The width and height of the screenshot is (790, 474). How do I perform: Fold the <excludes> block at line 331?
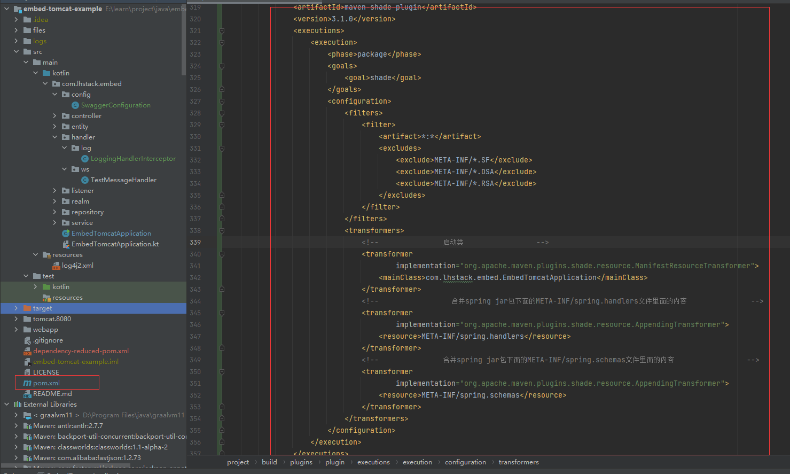point(222,149)
